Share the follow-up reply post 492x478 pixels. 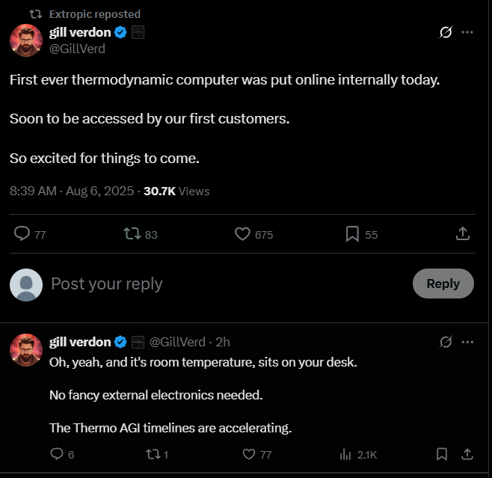467,454
